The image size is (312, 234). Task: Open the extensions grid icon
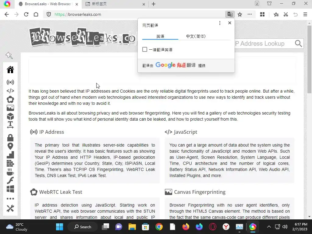coord(262,14)
